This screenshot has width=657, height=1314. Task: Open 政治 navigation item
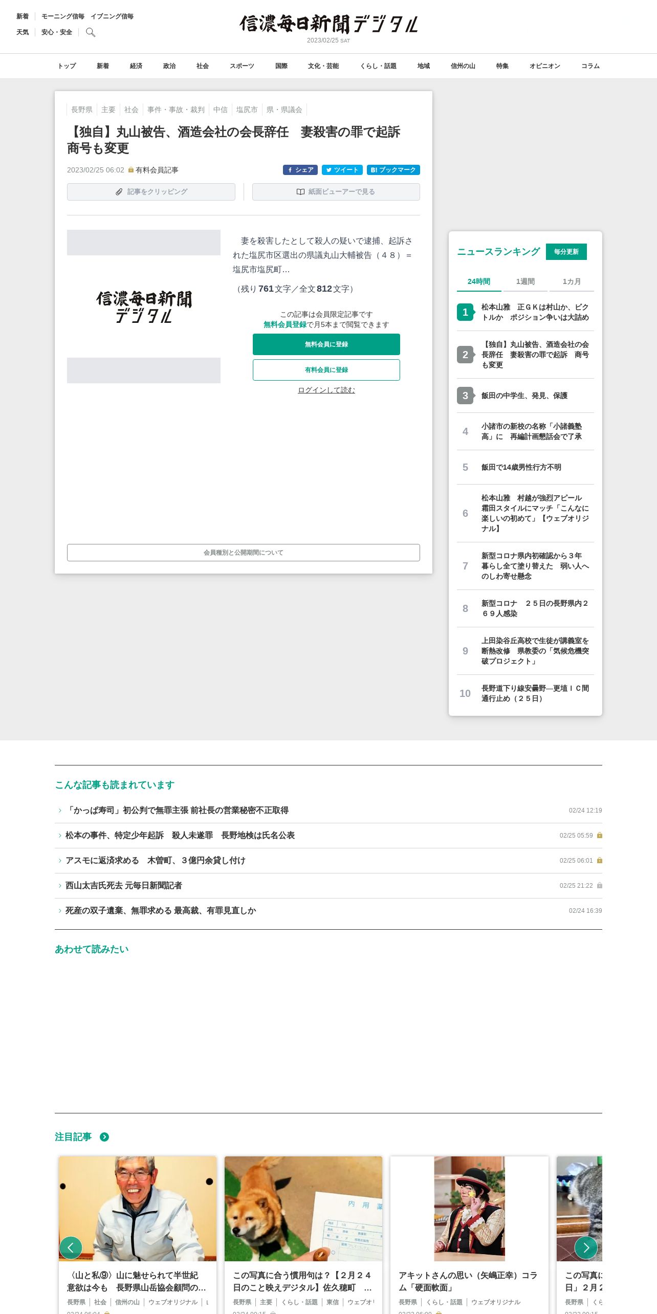pyautogui.click(x=169, y=66)
